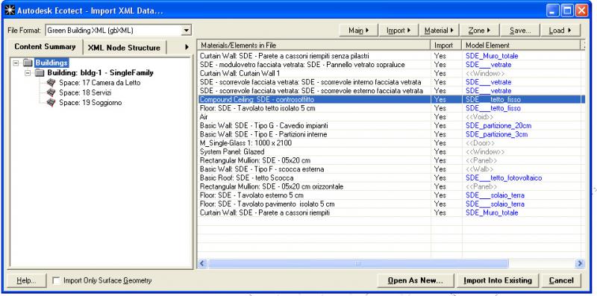
Task: Toggle Import Only Surface Geometry checkbox
Action: [x=57, y=281]
